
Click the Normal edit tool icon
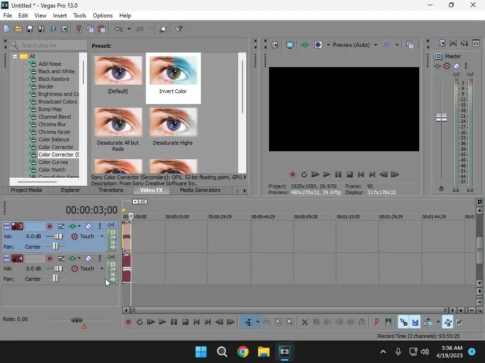point(248,322)
